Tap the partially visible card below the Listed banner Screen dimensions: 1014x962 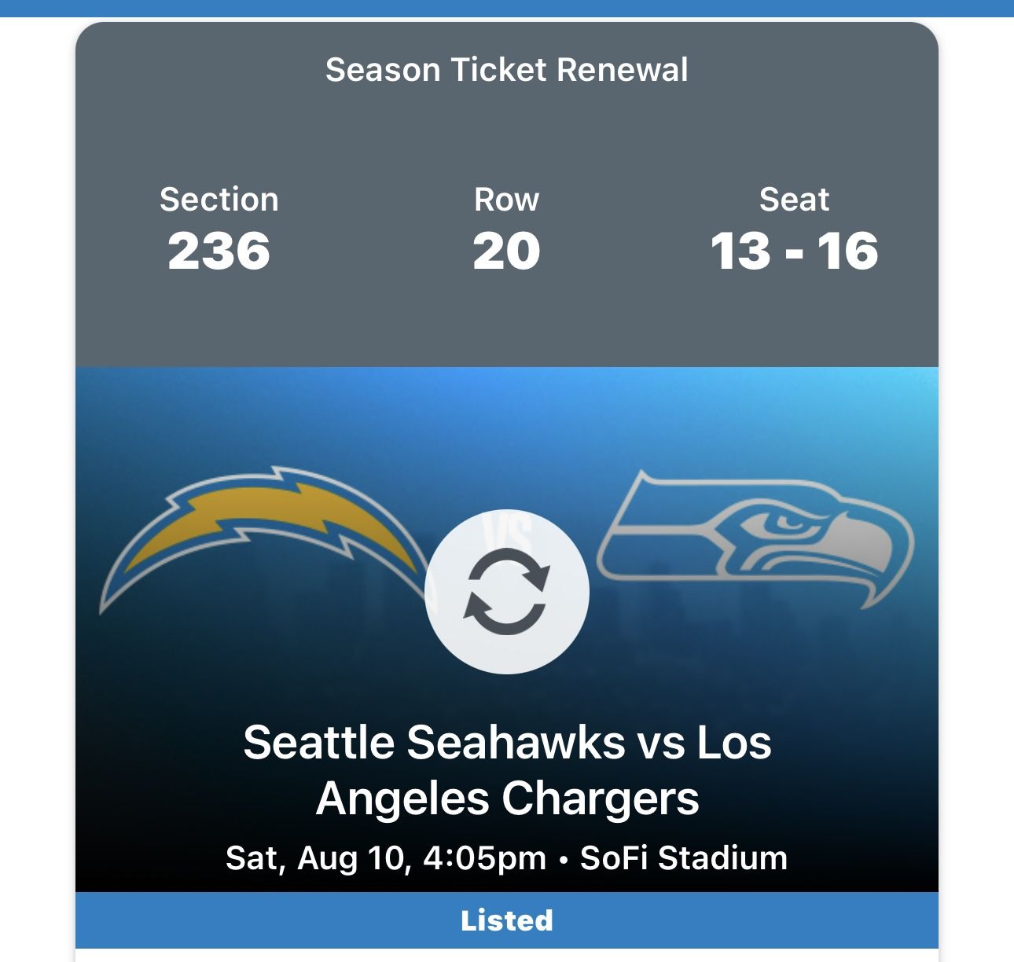pyautogui.click(x=507, y=955)
